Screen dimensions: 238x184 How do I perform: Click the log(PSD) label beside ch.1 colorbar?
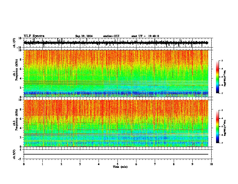click(225, 78)
